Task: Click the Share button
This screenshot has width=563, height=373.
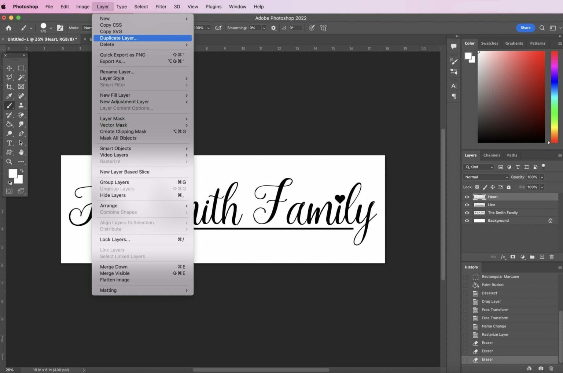Action: point(525,27)
